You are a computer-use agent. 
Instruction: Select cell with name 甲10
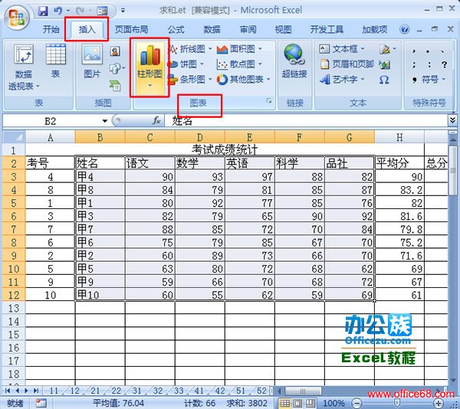(x=100, y=294)
